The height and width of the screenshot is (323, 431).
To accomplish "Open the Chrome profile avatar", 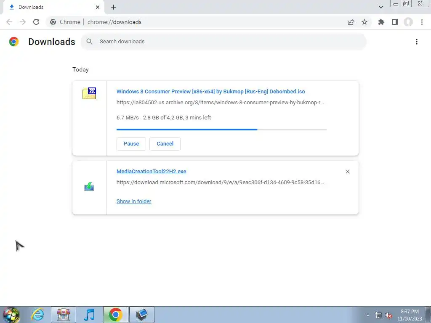I will (x=408, y=22).
